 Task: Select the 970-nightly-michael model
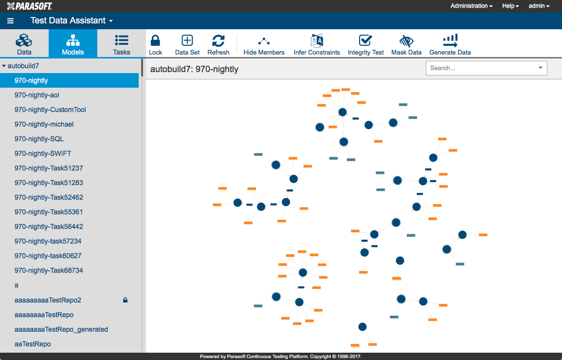pyautogui.click(x=69, y=124)
